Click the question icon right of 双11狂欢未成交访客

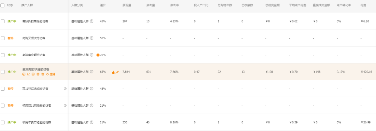[x=65, y=89]
